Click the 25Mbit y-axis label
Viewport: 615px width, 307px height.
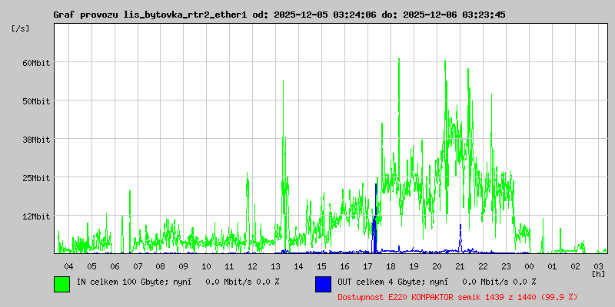click(36, 178)
